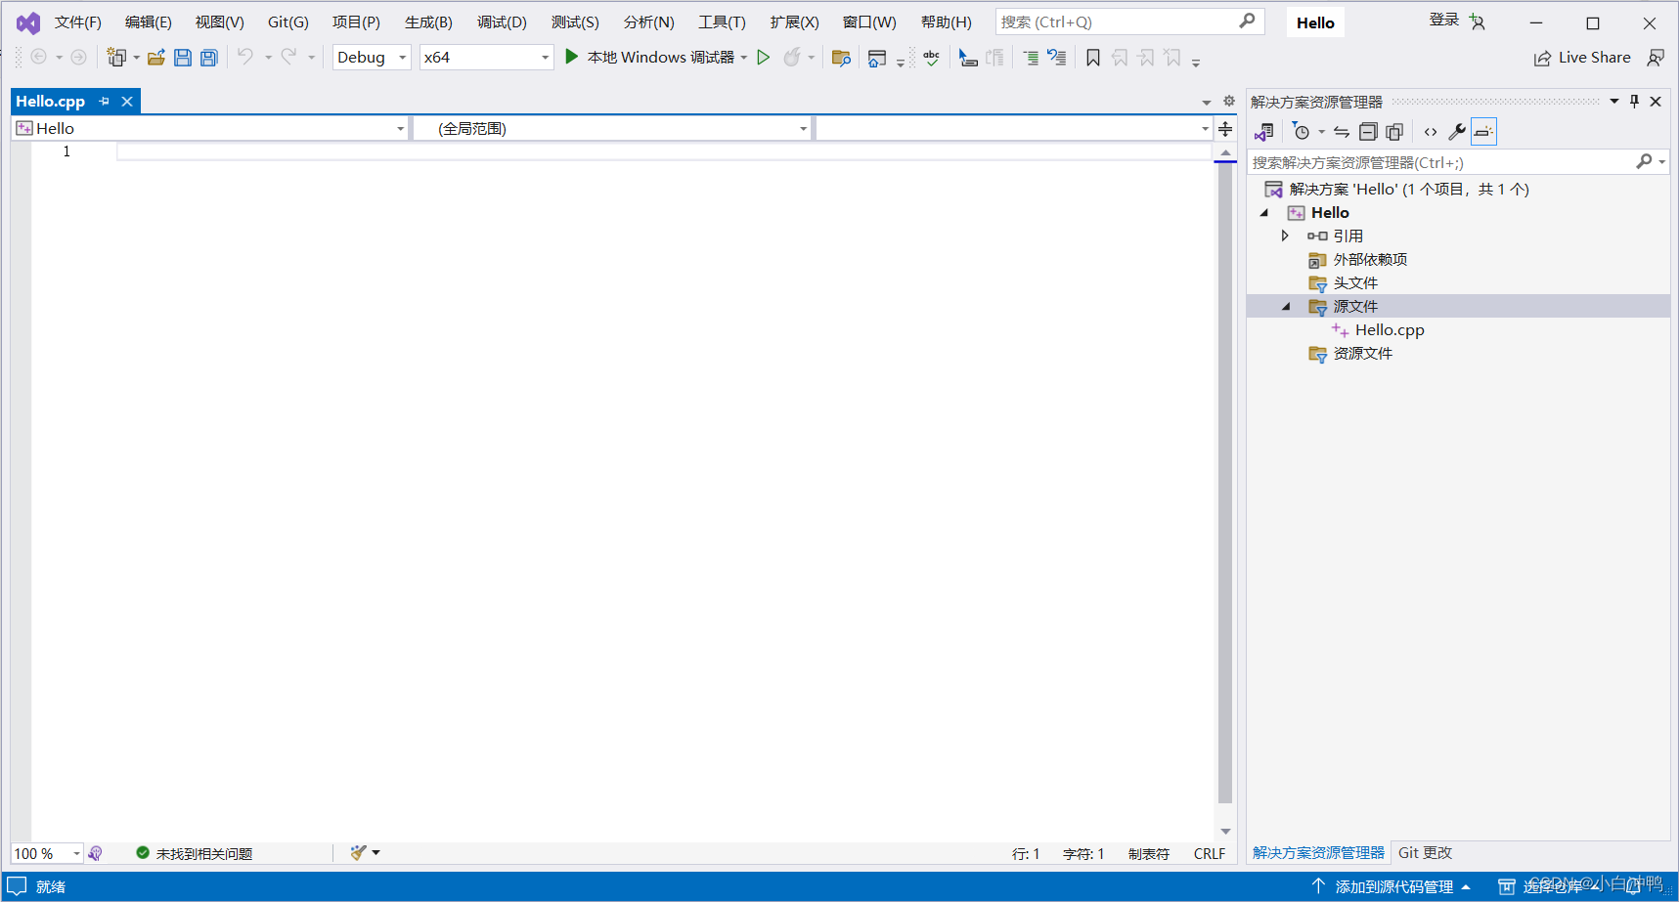1679x902 pixels.
Task: Click the CRLF line ending indicator
Action: (x=1210, y=854)
